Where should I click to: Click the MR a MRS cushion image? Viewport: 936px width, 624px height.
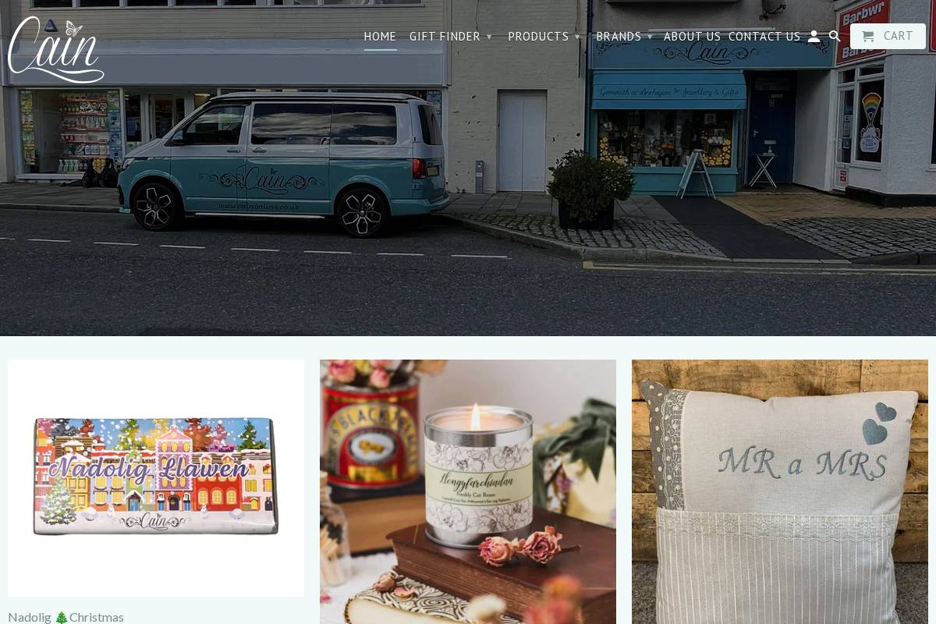pos(780,491)
